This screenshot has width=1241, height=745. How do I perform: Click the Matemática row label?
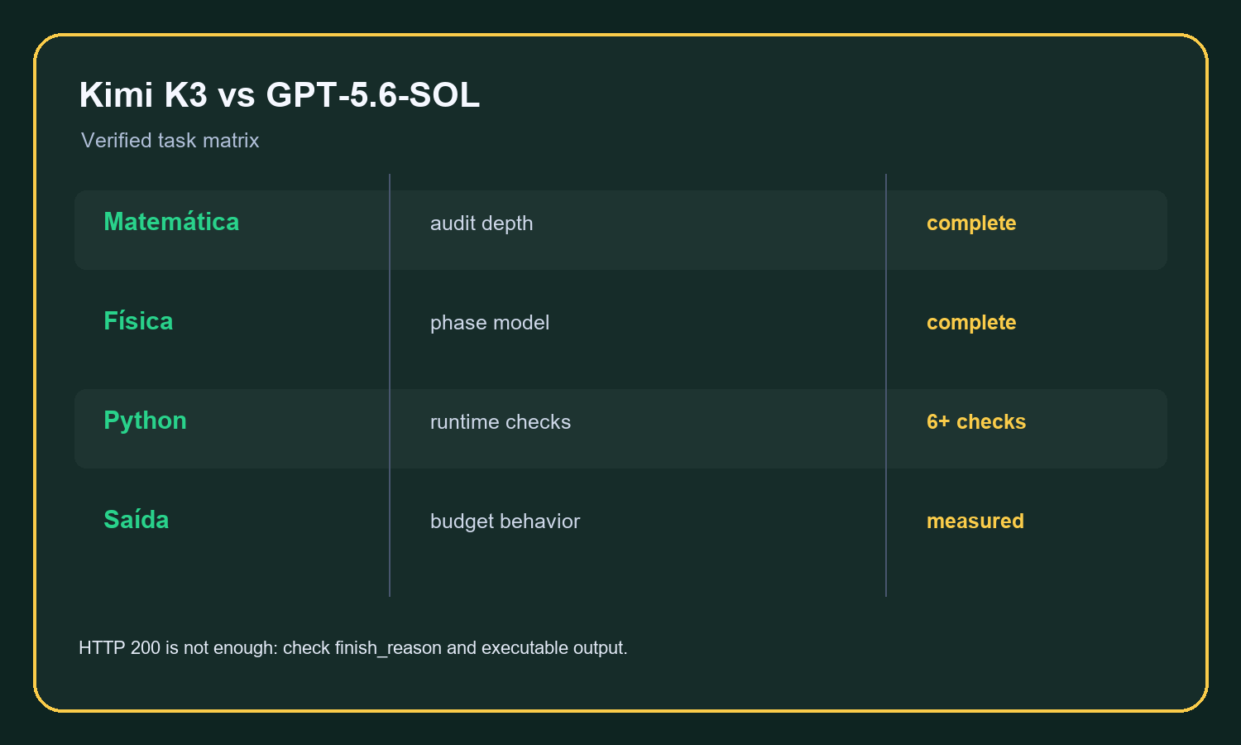pos(171,222)
